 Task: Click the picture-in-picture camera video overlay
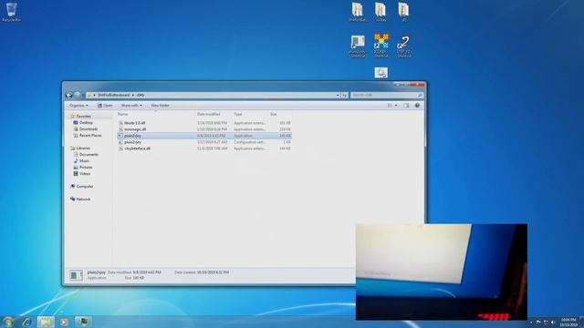coord(442,272)
